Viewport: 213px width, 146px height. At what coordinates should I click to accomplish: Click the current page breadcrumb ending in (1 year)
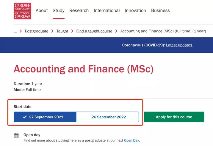(163, 31)
